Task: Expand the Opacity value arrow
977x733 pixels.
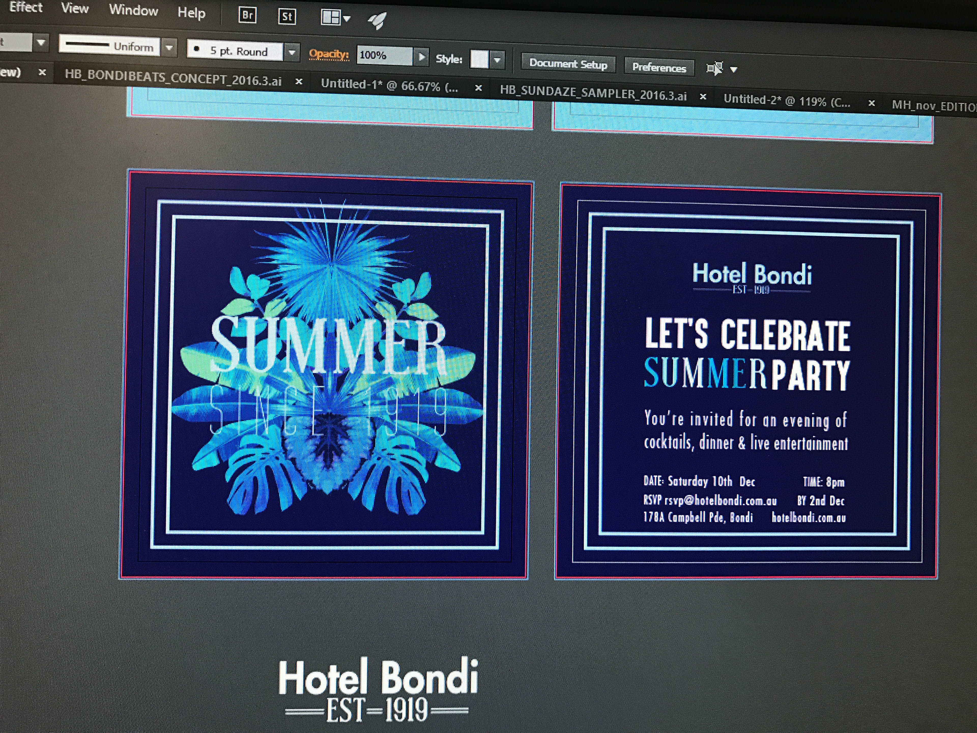Action: click(x=422, y=57)
